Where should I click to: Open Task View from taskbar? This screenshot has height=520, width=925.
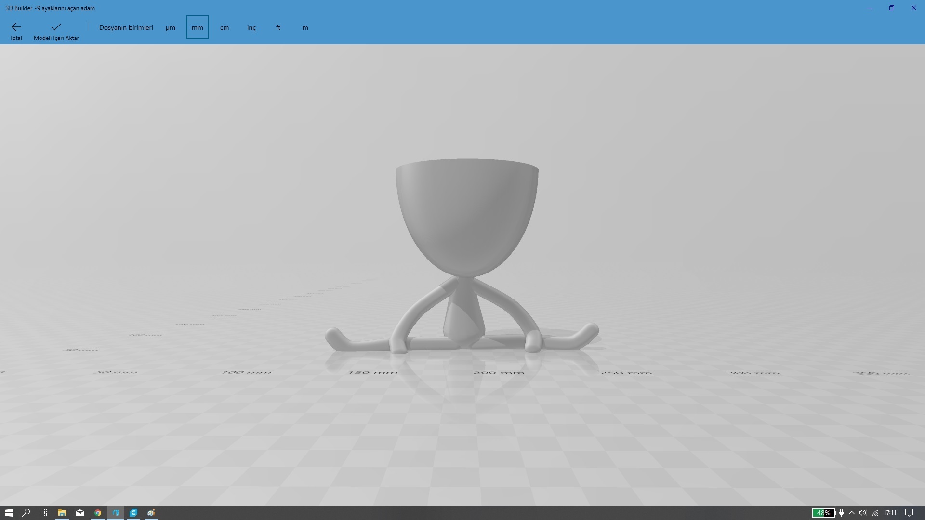[x=43, y=513]
